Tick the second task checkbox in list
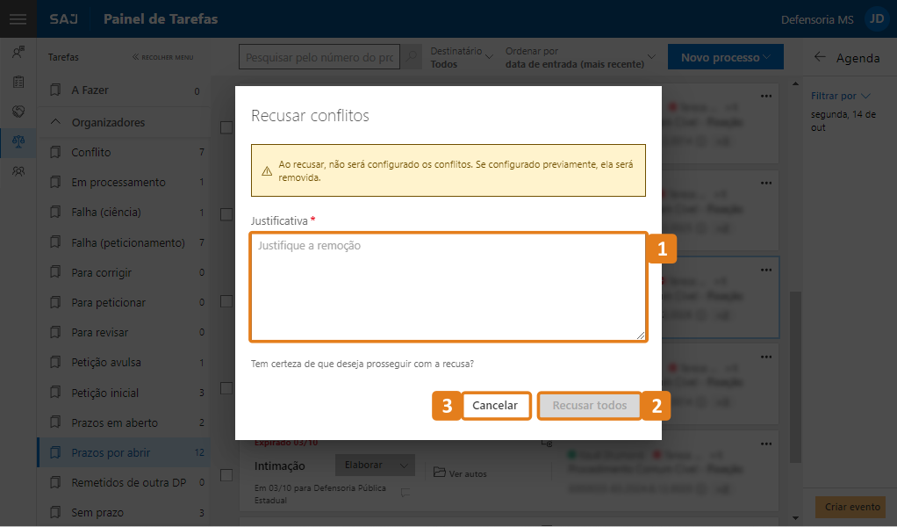Image resolution: width=897 pixels, height=527 pixels. 226,214
